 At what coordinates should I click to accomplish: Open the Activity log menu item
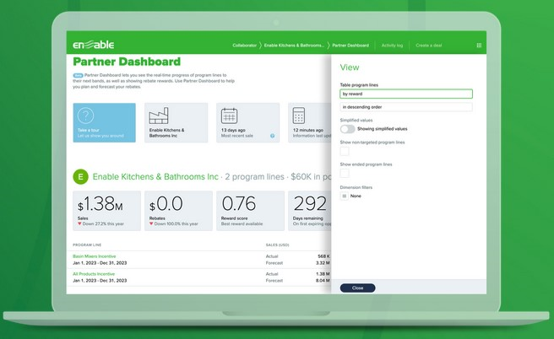click(392, 46)
